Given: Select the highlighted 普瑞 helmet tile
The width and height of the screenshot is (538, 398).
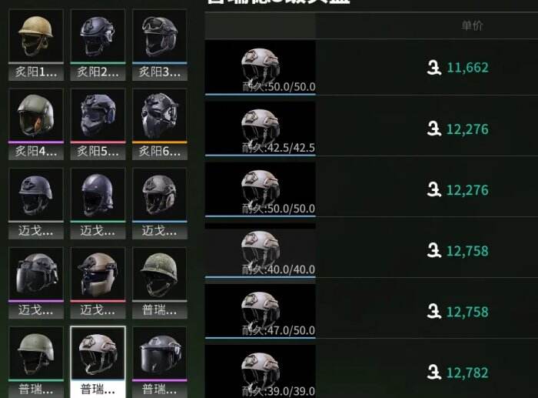Looking at the screenshot, I should click(x=98, y=363).
